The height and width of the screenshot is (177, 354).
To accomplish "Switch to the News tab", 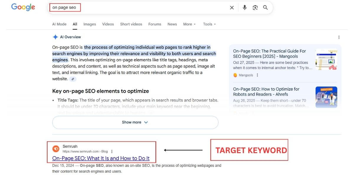I will coord(172,24).
